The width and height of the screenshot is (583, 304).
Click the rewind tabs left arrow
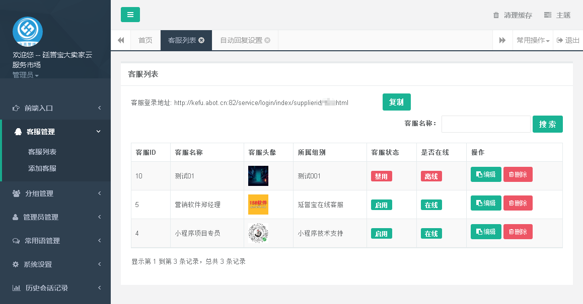121,40
